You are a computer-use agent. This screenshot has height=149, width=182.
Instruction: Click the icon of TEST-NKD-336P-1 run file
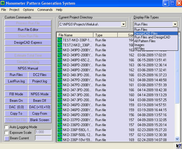click(x=60, y=40)
